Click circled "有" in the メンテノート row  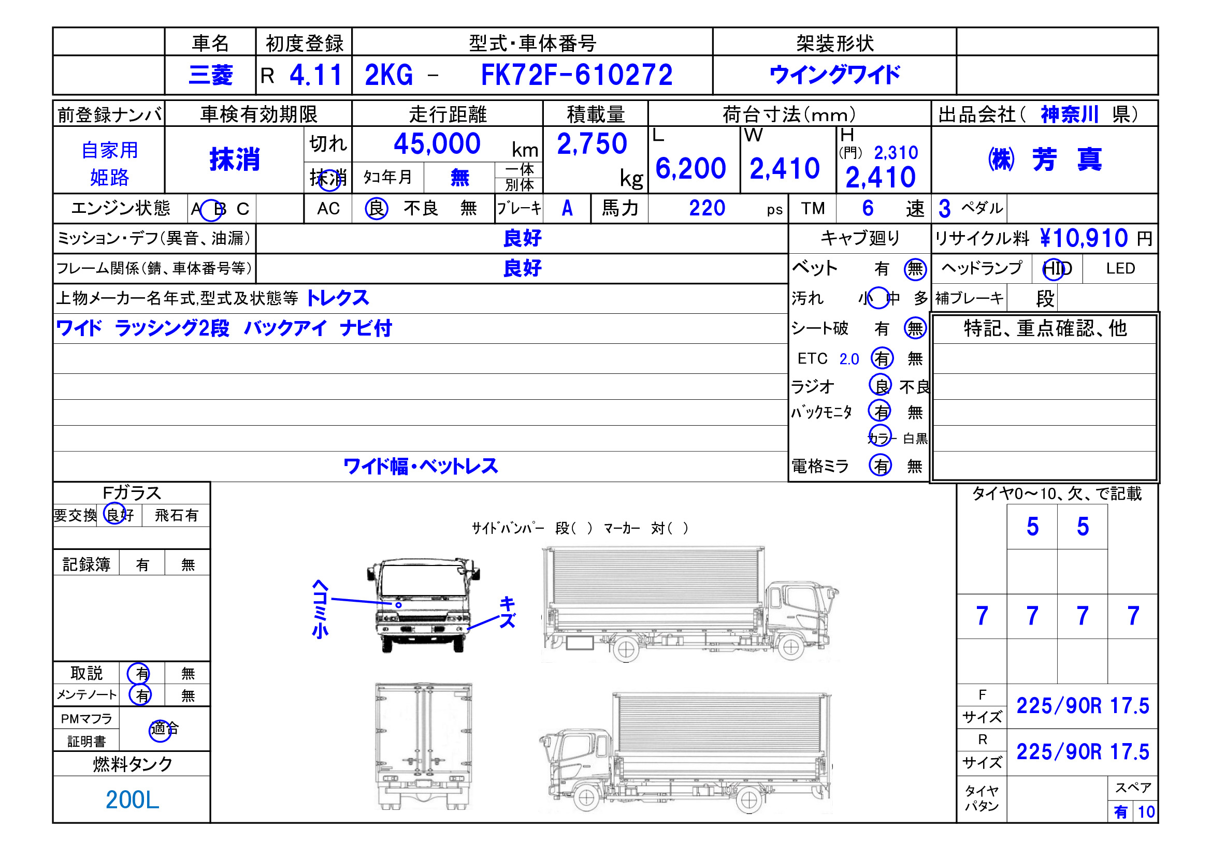coord(140,695)
